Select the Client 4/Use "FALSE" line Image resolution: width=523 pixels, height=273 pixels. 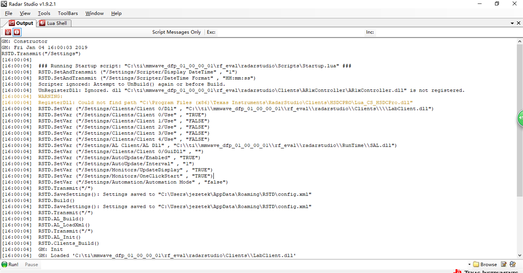(105, 139)
